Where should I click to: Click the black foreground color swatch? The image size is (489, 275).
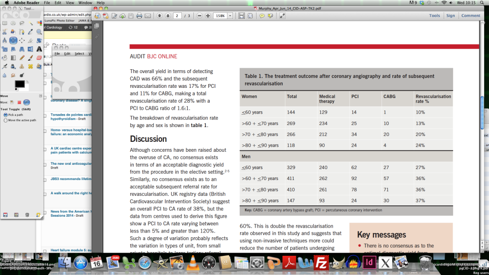point(19,84)
